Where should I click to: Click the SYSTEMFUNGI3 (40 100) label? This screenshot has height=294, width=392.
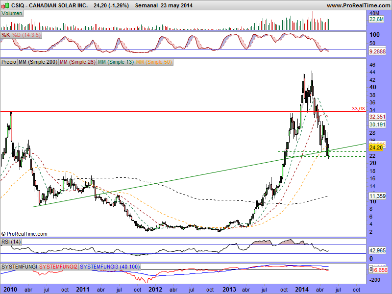[110, 267]
